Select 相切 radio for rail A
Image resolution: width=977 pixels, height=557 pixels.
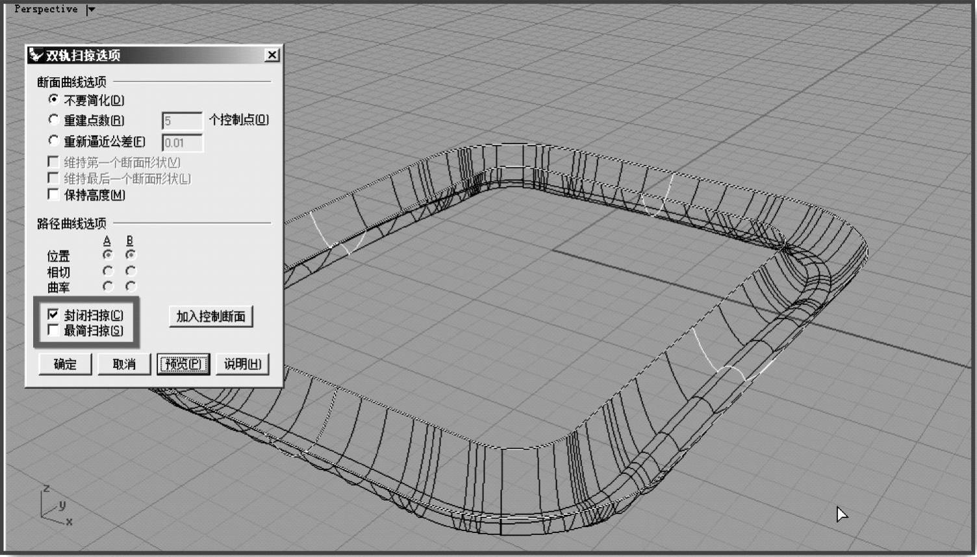(108, 271)
